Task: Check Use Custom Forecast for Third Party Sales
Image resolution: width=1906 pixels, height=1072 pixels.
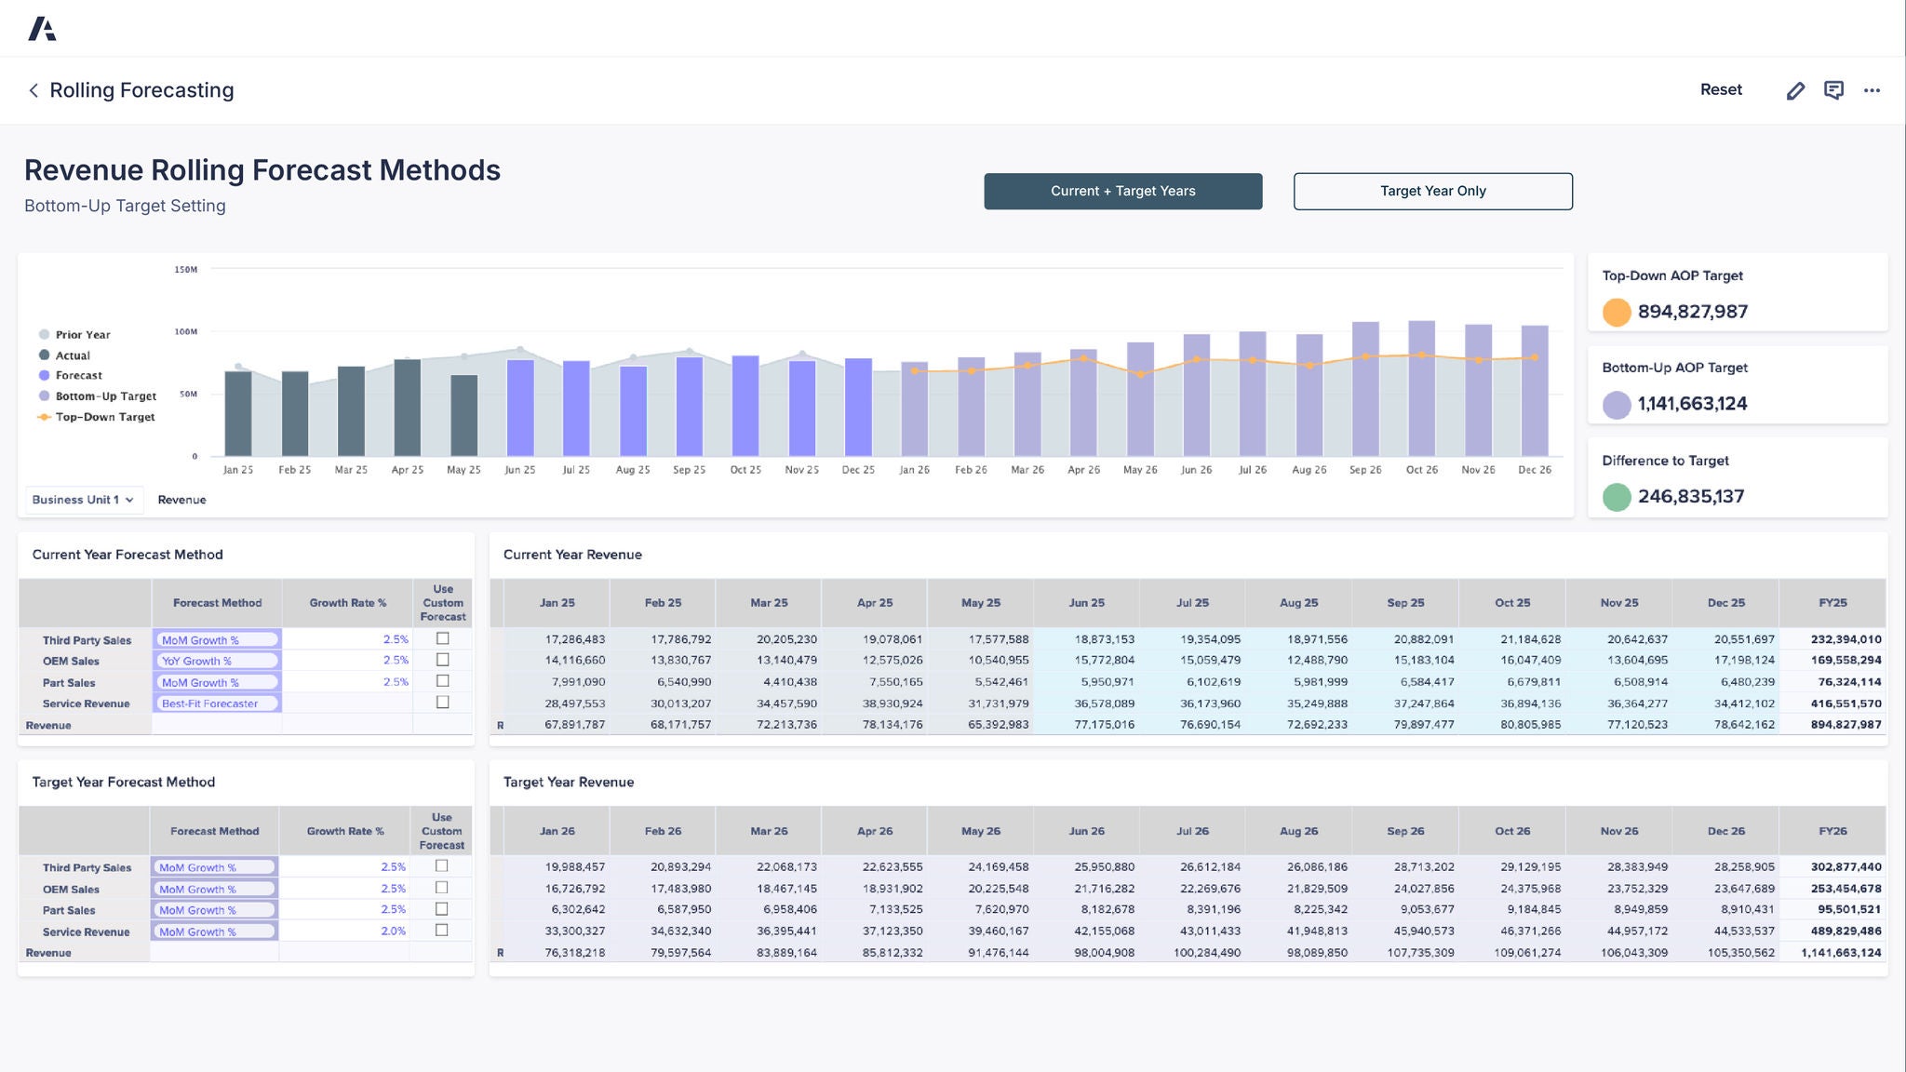Action: click(443, 638)
